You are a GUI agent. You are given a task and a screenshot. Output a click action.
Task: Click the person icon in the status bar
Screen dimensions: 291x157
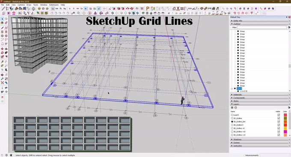(x=11, y=155)
